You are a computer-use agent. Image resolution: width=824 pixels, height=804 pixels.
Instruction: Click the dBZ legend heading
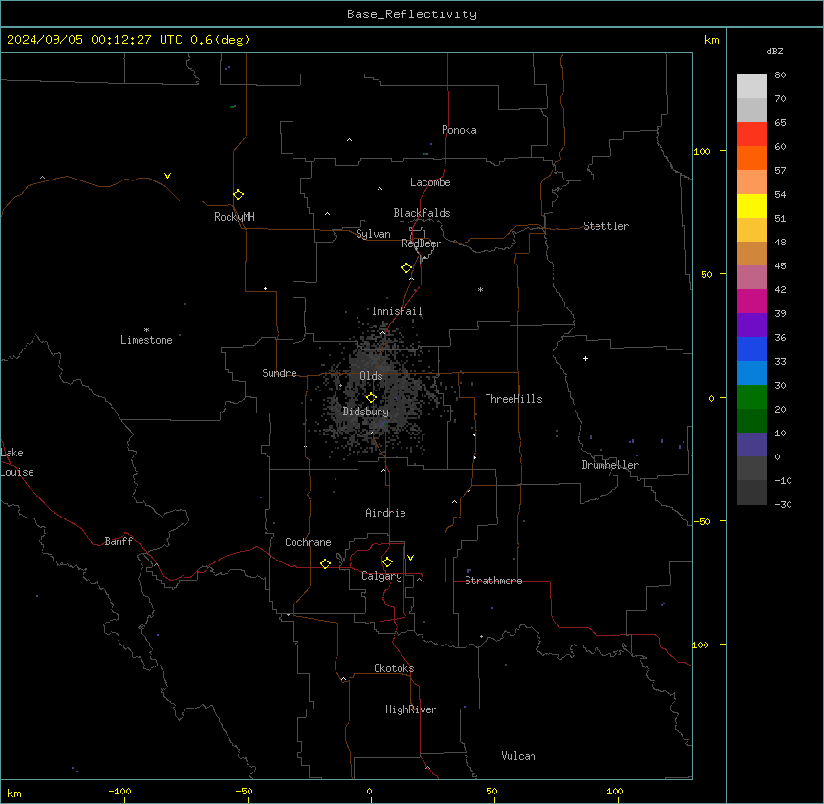click(x=774, y=51)
